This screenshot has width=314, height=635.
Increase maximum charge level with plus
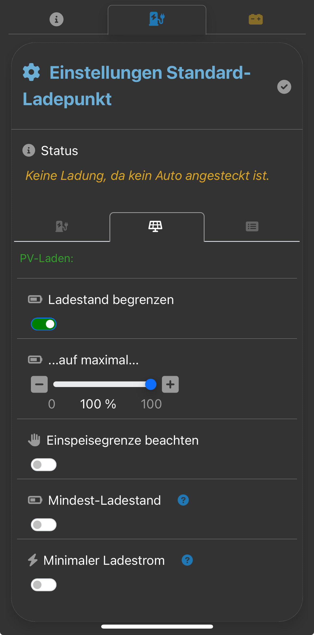pyautogui.click(x=170, y=384)
